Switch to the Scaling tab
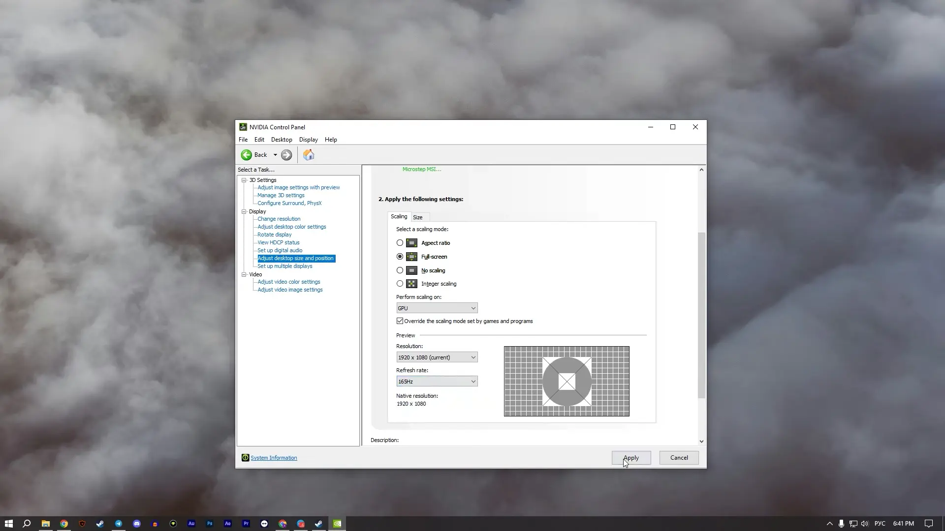The image size is (945, 531). click(x=399, y=216)
